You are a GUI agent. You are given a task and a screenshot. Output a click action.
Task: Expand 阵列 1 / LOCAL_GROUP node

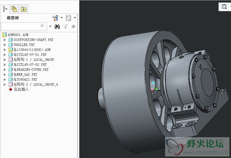pyautogui.click(x=5, y=60)
